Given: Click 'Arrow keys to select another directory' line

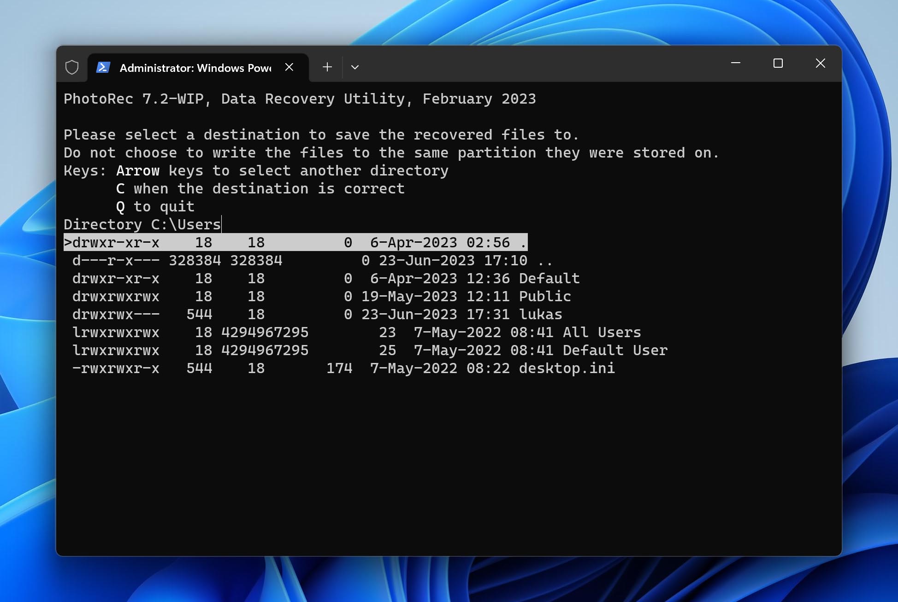Looking at the screenshot, I should coord(282,170).
